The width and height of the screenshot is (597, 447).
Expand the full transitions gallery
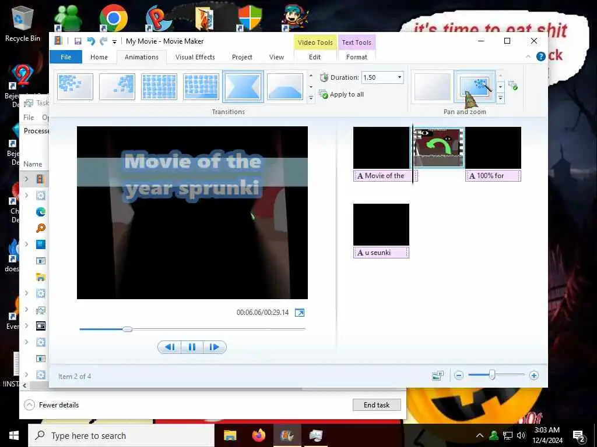(x=311, y=98)
